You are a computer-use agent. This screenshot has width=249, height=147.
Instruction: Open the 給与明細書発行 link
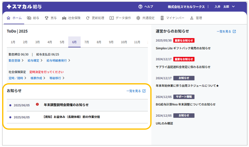pyautogui.click(x=58, y=60)
